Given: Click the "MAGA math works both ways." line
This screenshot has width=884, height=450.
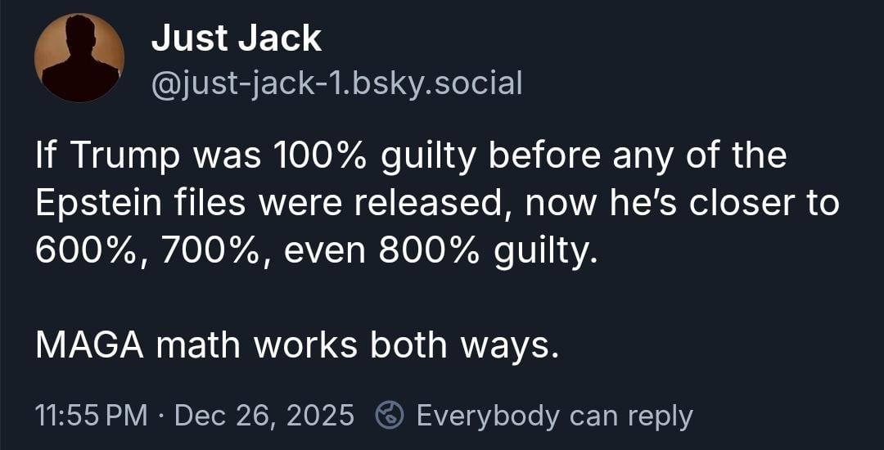Looking at the screenshot, I should click(x=297, y=345).
